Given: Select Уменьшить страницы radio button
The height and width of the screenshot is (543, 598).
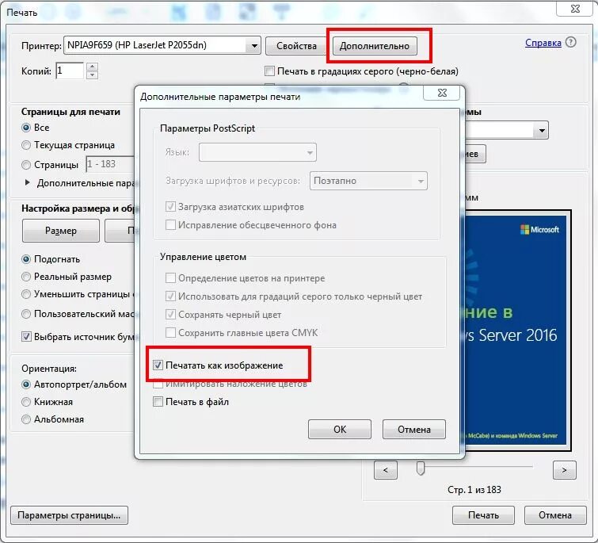Looking at the screenshot, I should 26,294.
